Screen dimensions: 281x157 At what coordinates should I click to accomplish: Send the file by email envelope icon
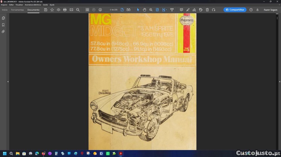[71, 10]
